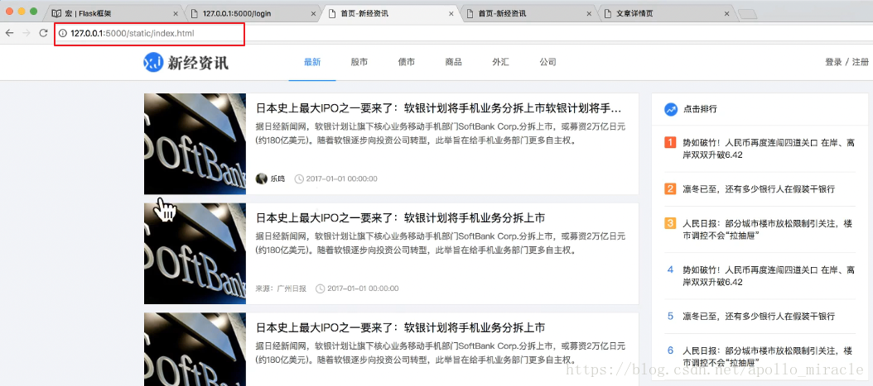Screen dimensions: 873x386
Task: Click the site info icon in address bar
Action: pyautogui.click(x=63, y=33)
